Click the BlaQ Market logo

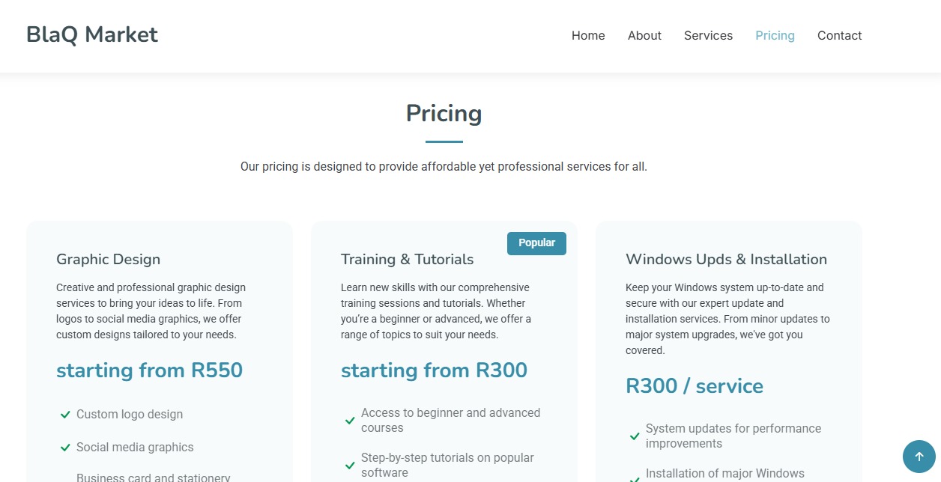[x=92, y=35]
